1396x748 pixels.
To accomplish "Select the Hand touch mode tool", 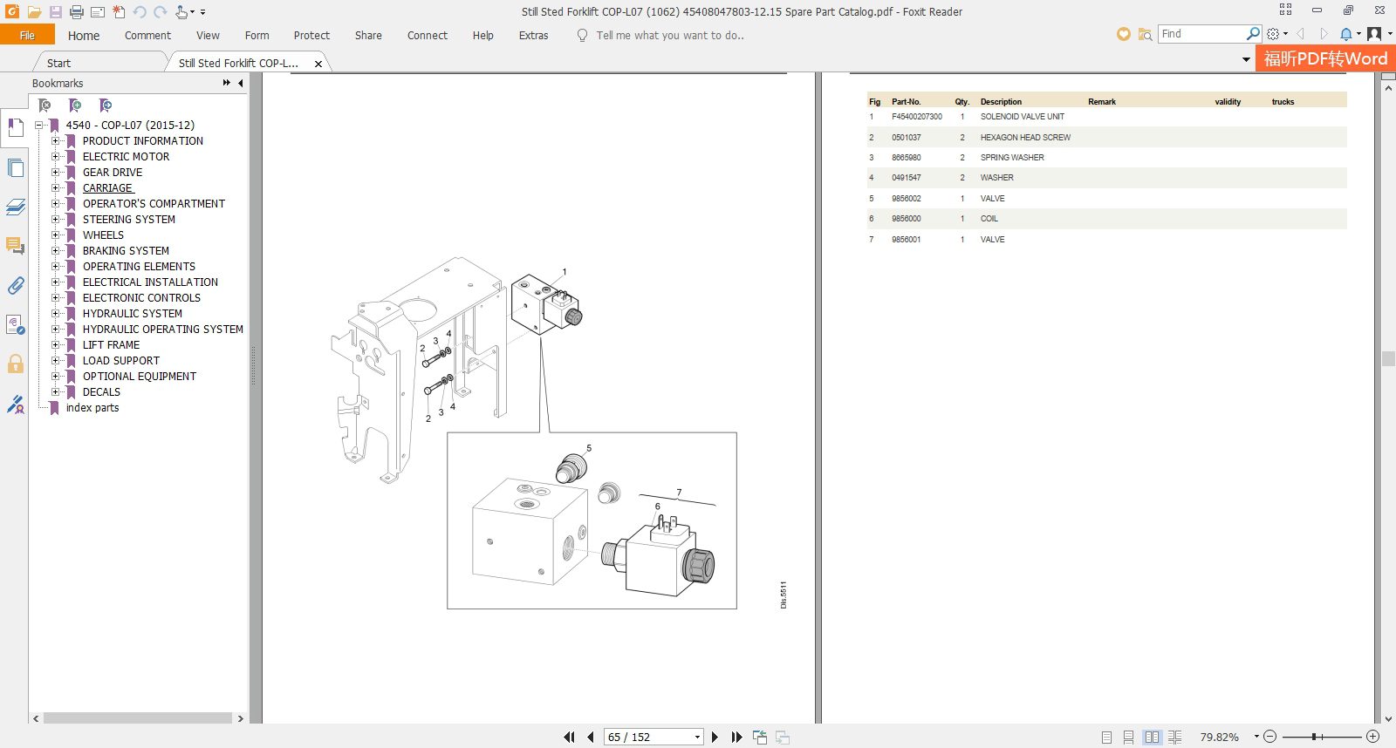I will pos(181,12).
